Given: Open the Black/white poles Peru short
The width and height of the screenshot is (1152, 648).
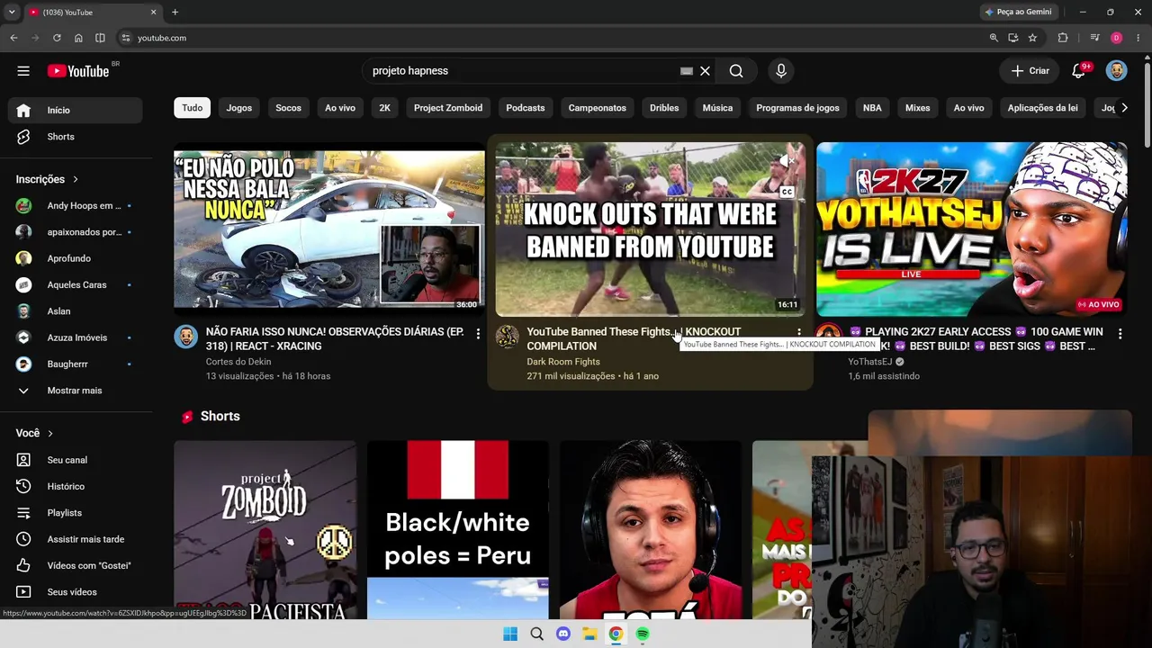Looking at the screenshot, I should (x=458, y=529).
